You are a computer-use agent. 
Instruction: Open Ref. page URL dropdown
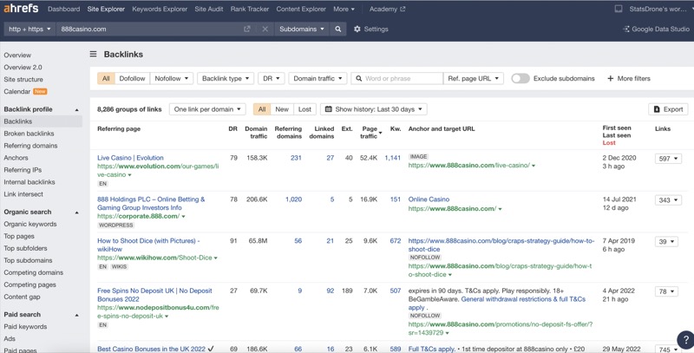[x=473, y=78]
